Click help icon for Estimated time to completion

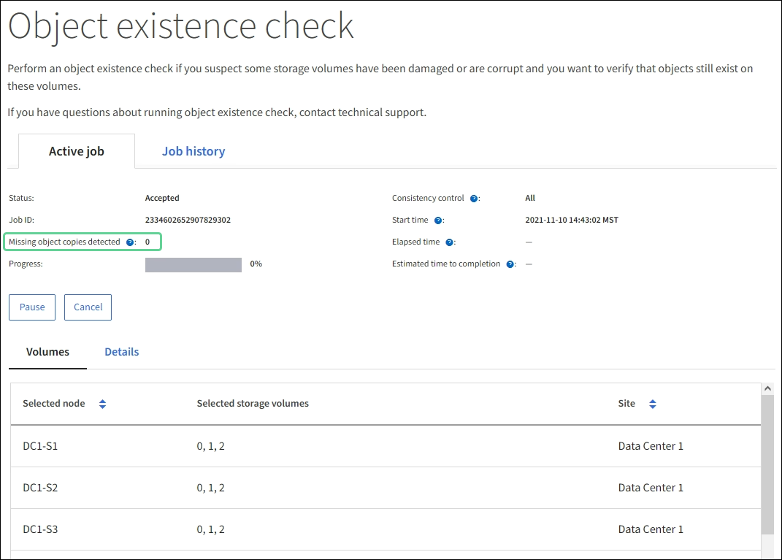pos(510,264)
